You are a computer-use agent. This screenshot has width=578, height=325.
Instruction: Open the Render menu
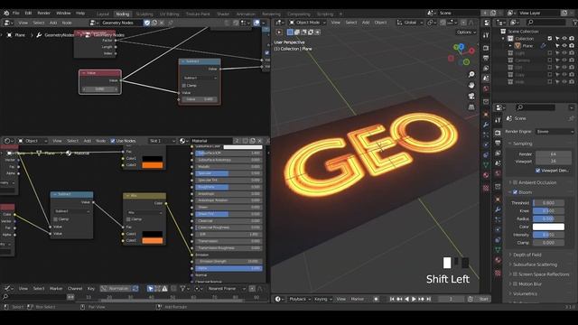click(x=44, y=13)
